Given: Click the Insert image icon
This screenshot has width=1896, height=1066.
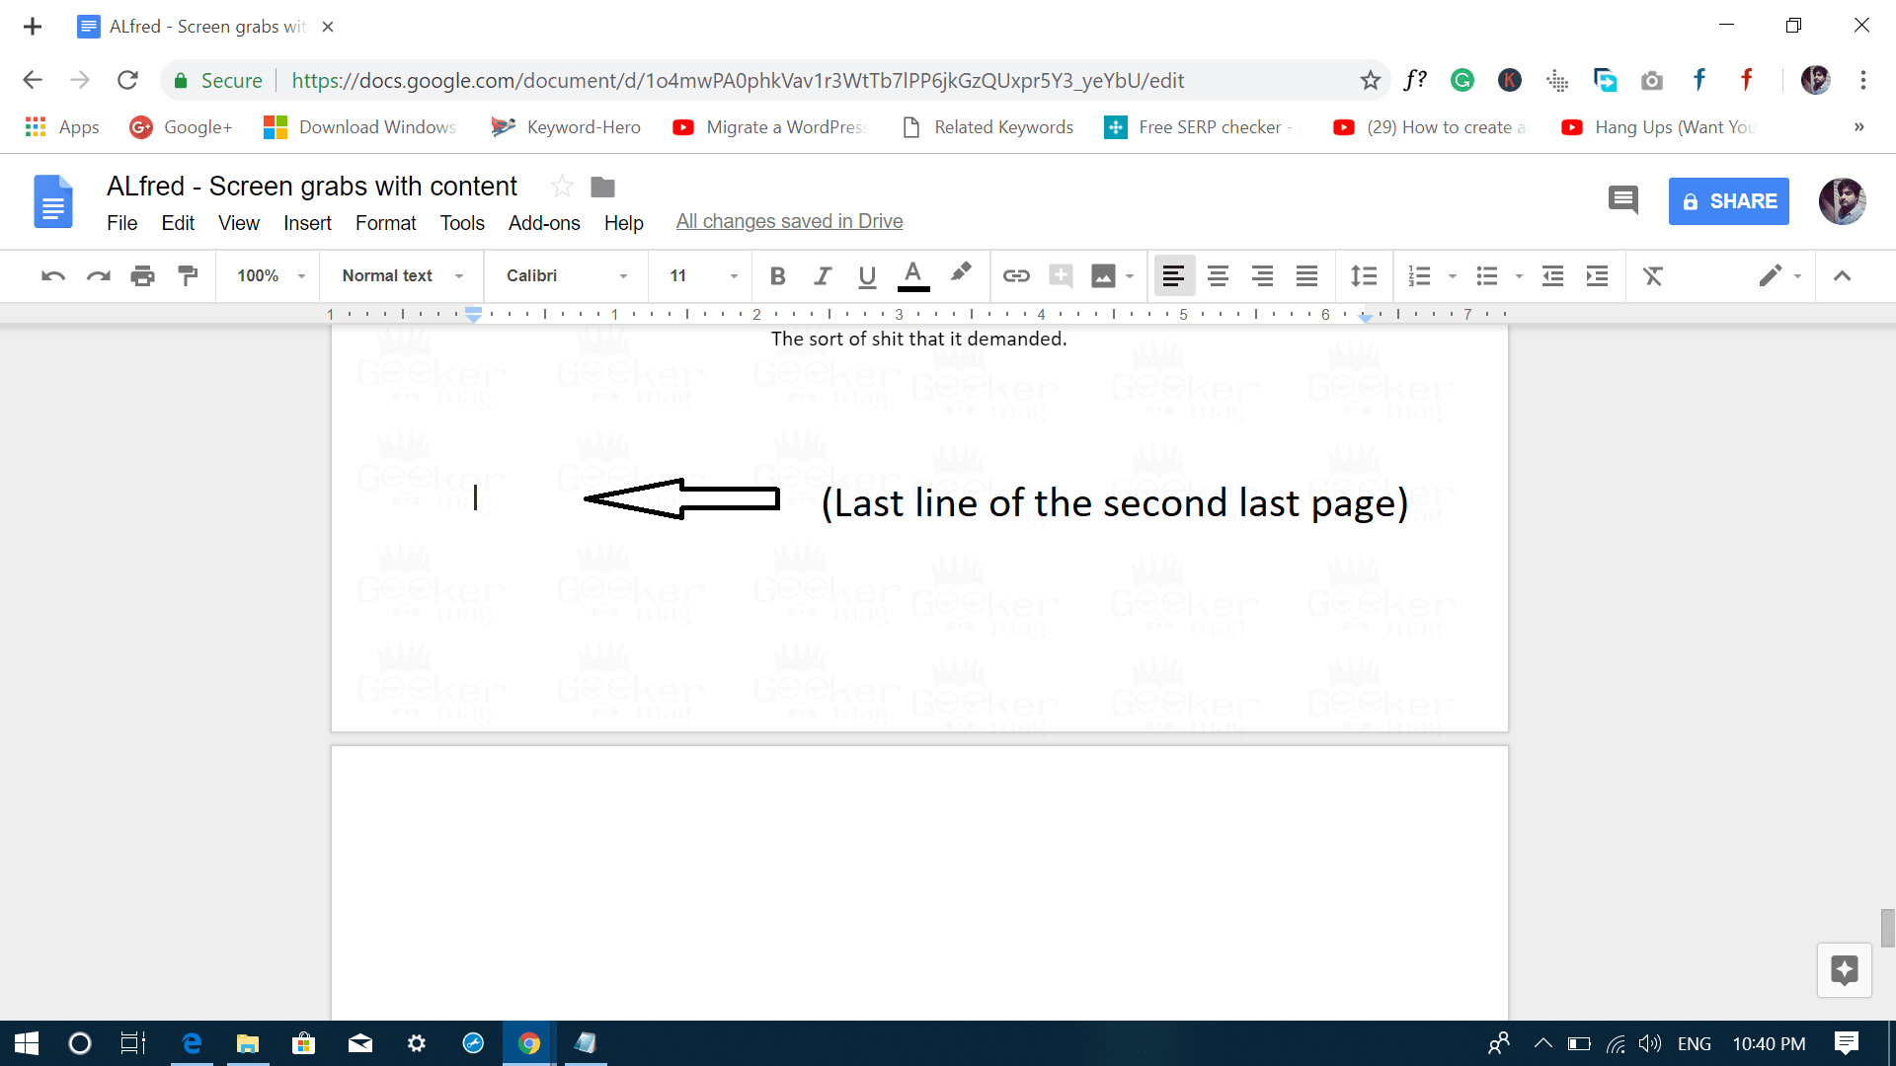Looking at the screenshot, I should pos(1102,274).
